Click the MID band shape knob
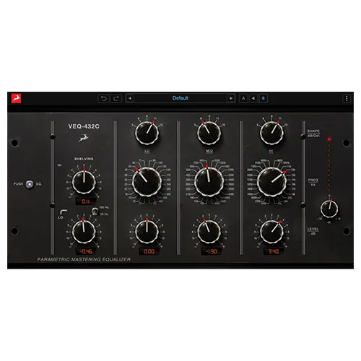Image resolution: width=361 pixels, height=361 pixels. (x=209, y=133)
